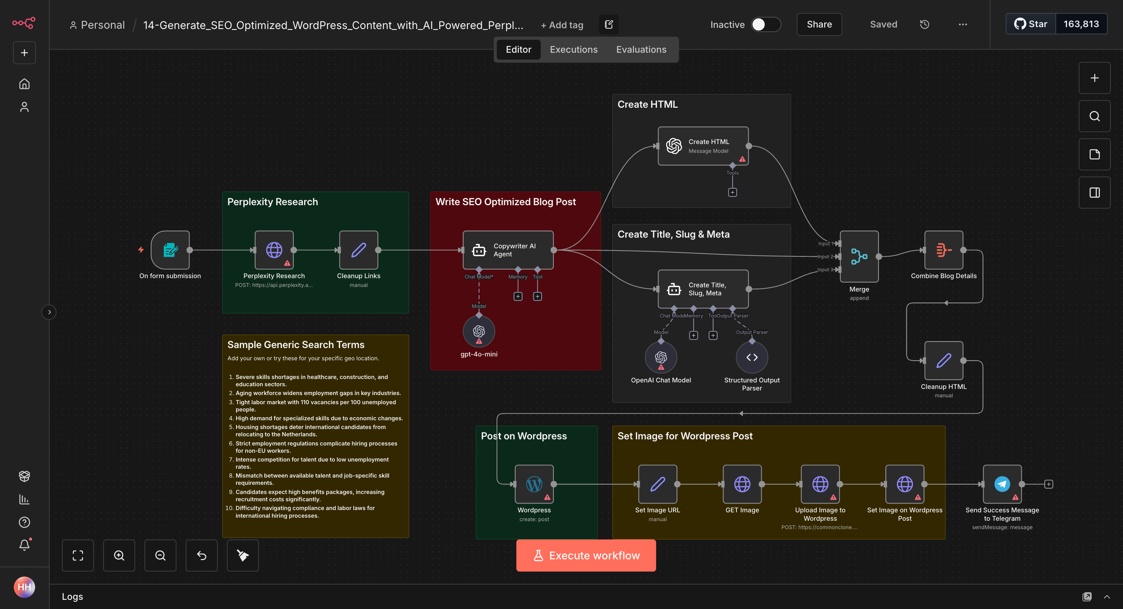The height and width of the screenshot is (609, 1123).
Task: Click the zoom in canvas icon
Action: pos(119,556)
